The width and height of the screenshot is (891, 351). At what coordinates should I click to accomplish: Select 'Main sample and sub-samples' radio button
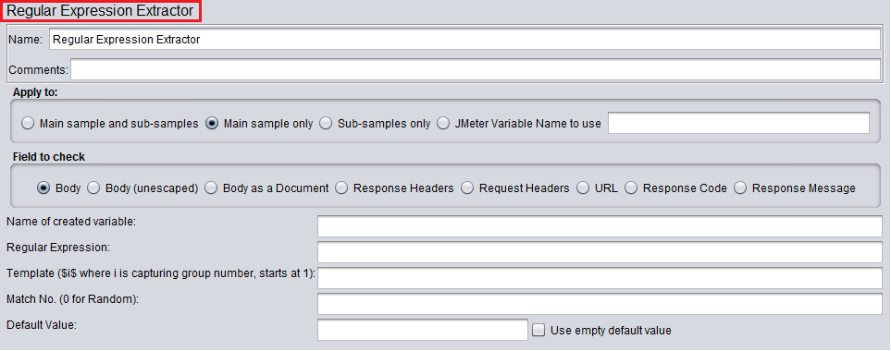tap(28, 123)
